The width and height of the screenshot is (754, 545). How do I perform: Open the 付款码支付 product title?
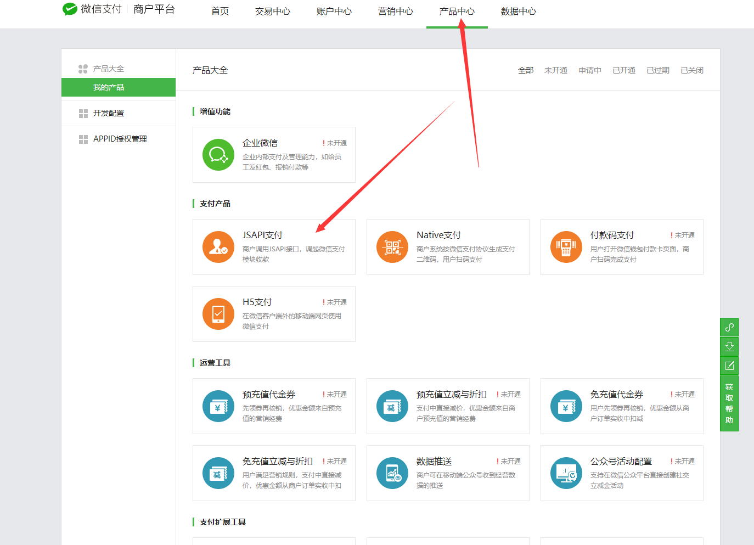pyautogui.click(x=612, y=235)
